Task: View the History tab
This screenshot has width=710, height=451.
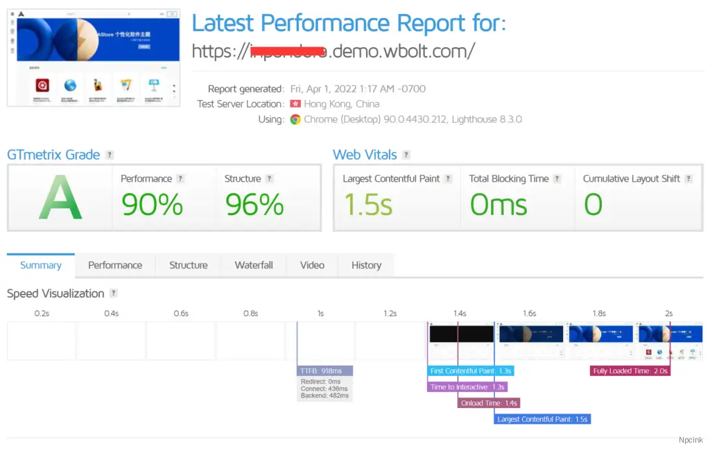Action: pyautogui.click(x=366, y=265)
